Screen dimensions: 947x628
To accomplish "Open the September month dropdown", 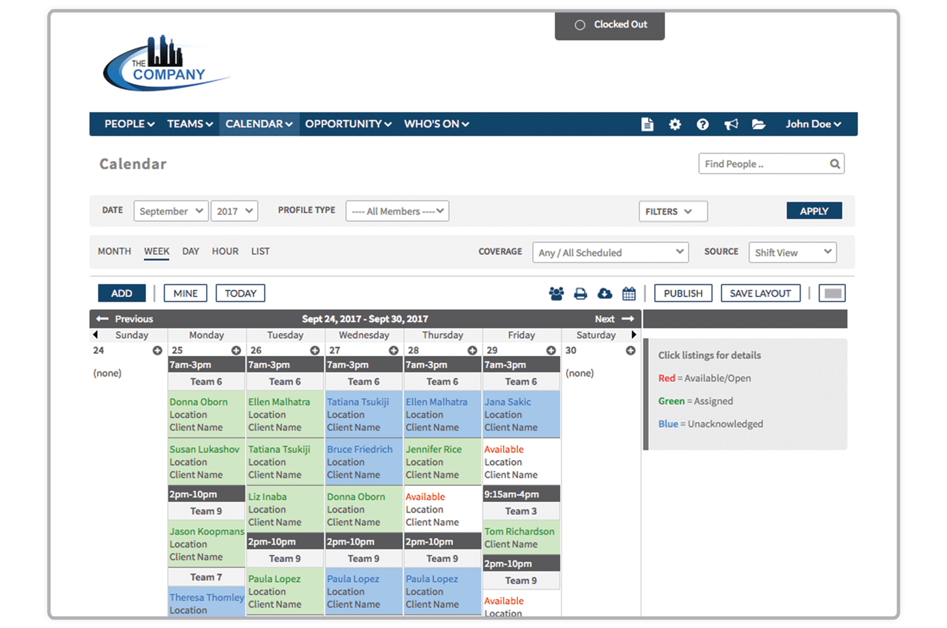I will coord(171,211).
